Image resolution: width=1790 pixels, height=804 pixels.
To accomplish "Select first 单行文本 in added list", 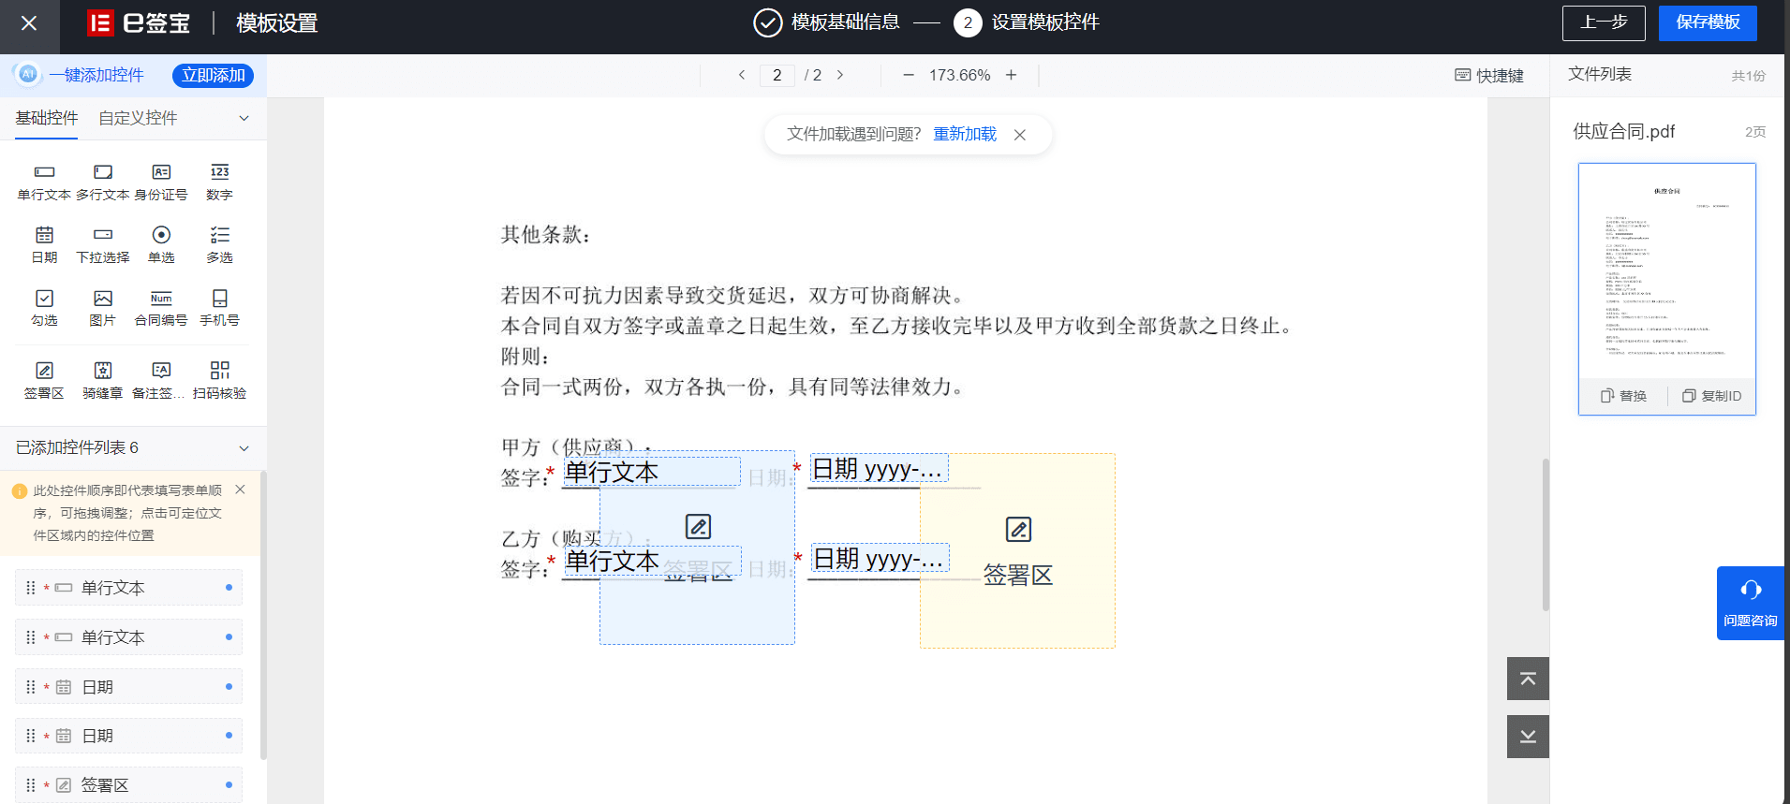I will (128, 588).
